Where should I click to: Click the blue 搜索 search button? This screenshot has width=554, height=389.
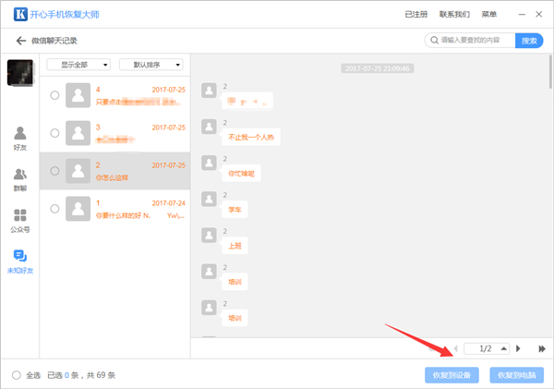pos(529,41)
